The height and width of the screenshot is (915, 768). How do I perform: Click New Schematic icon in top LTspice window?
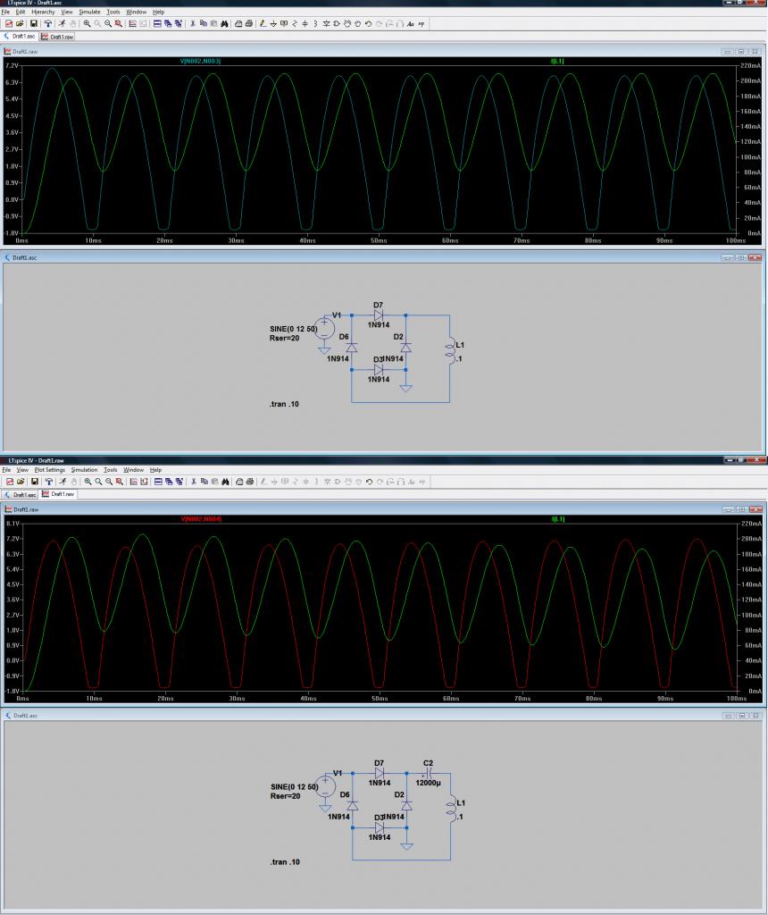[x=9, y=24]
